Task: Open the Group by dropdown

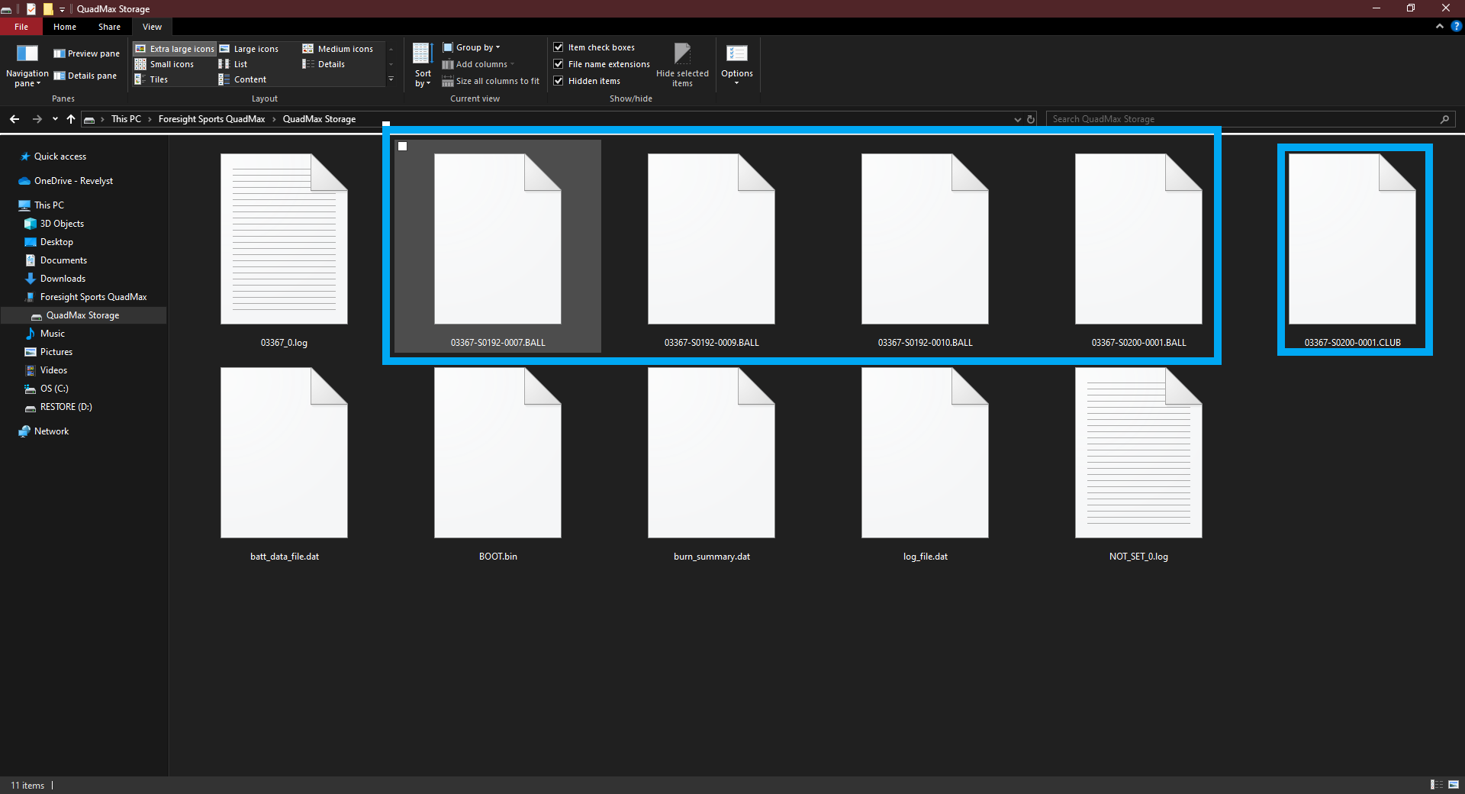Action: [x=472, y=47]
